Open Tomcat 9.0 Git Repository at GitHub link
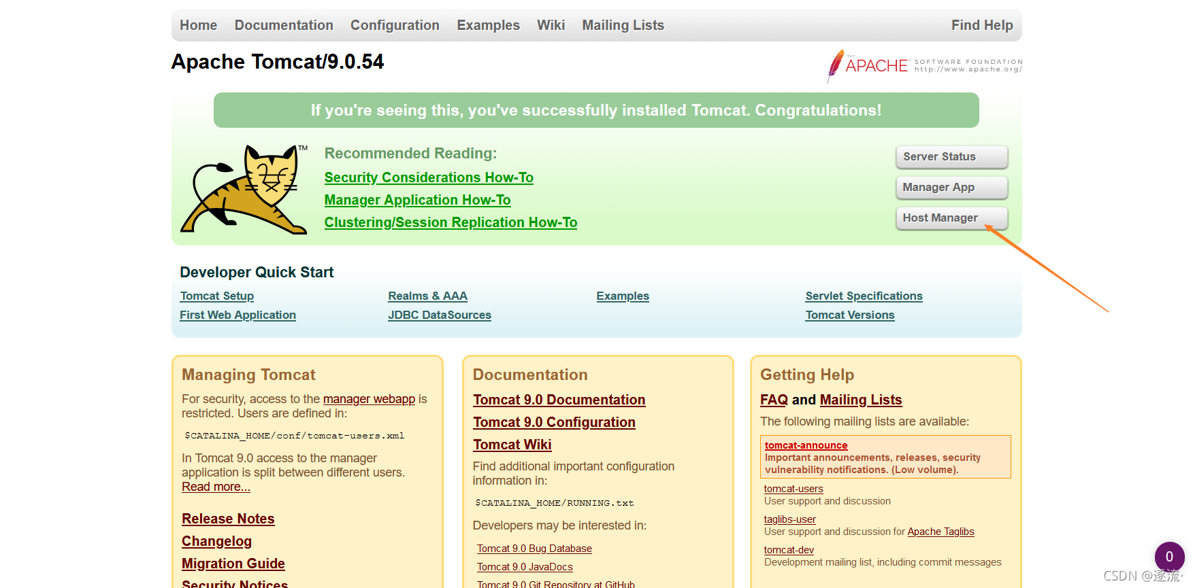This screenshot has height=588, width=1193. click(555, 584)
